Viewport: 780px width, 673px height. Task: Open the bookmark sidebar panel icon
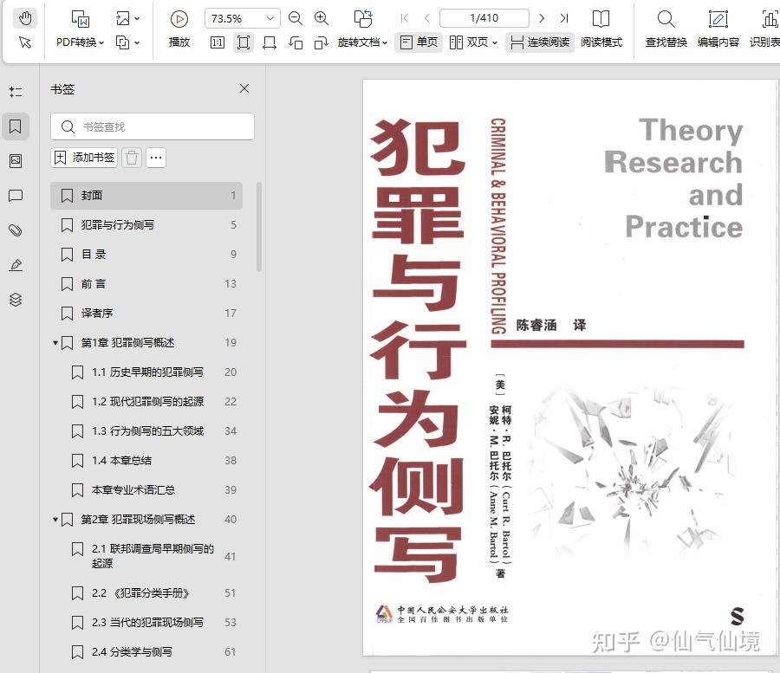point(16,126)
